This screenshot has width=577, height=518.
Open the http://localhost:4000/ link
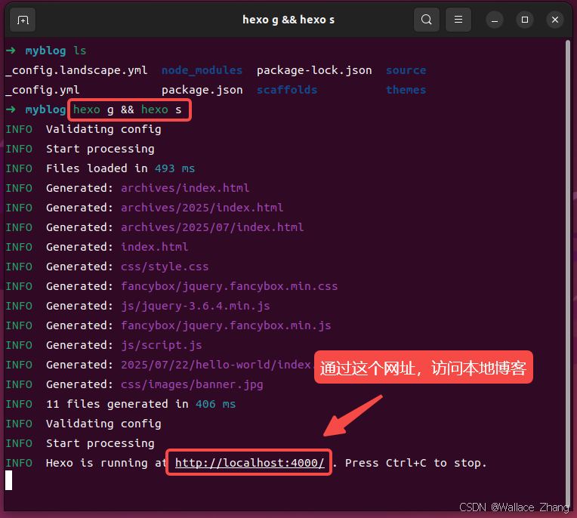tap(249, 463)
